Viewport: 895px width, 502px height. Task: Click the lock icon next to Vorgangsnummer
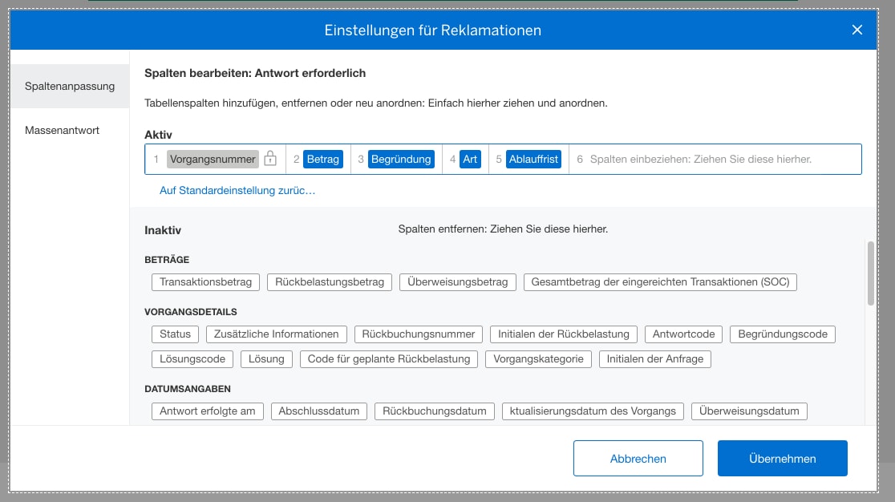click(270, 159)
